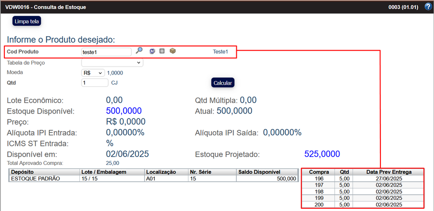Click the refresh icon beside product code
Screen dimensions: 434x211
click(152, 51)
